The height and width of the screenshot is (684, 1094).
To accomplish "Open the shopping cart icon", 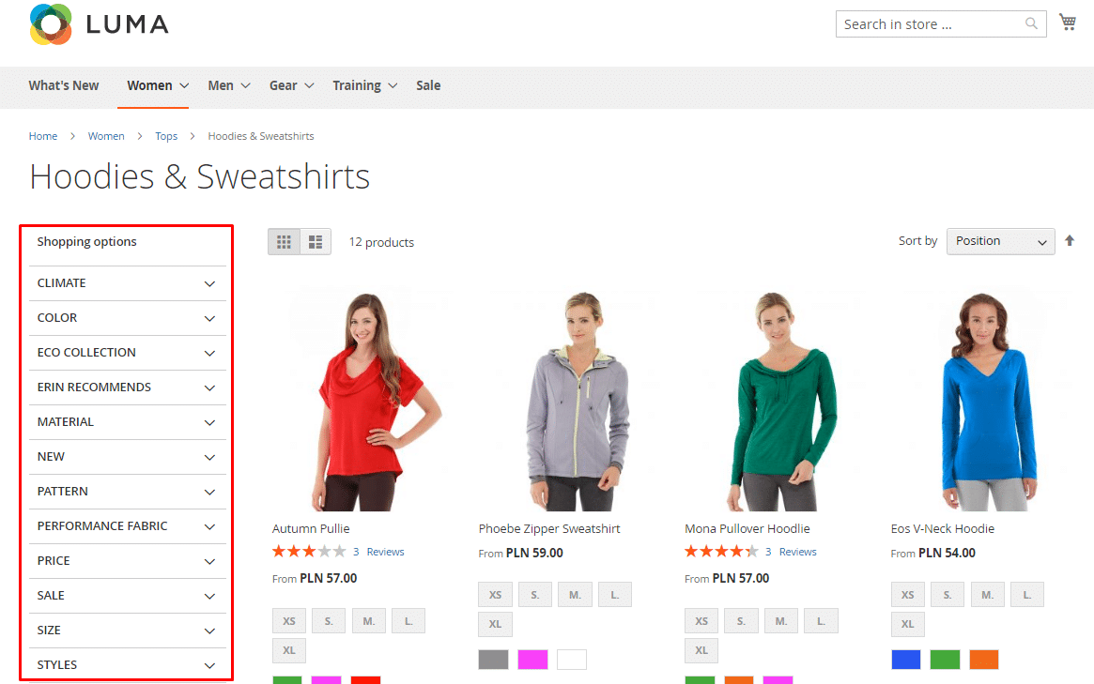I will [1068, 23].
